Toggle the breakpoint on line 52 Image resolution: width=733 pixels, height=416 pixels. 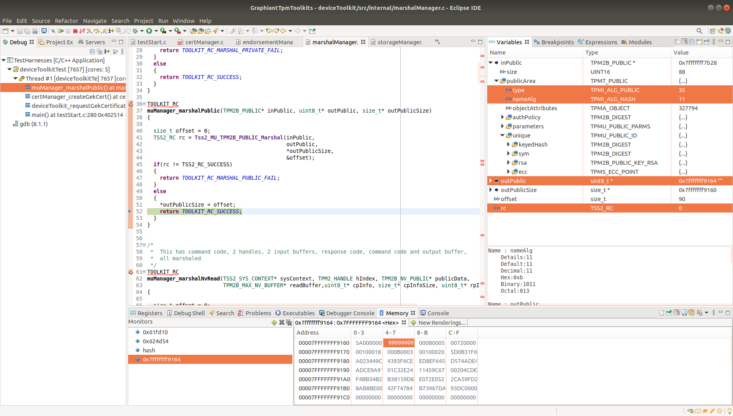click(131, 211)
